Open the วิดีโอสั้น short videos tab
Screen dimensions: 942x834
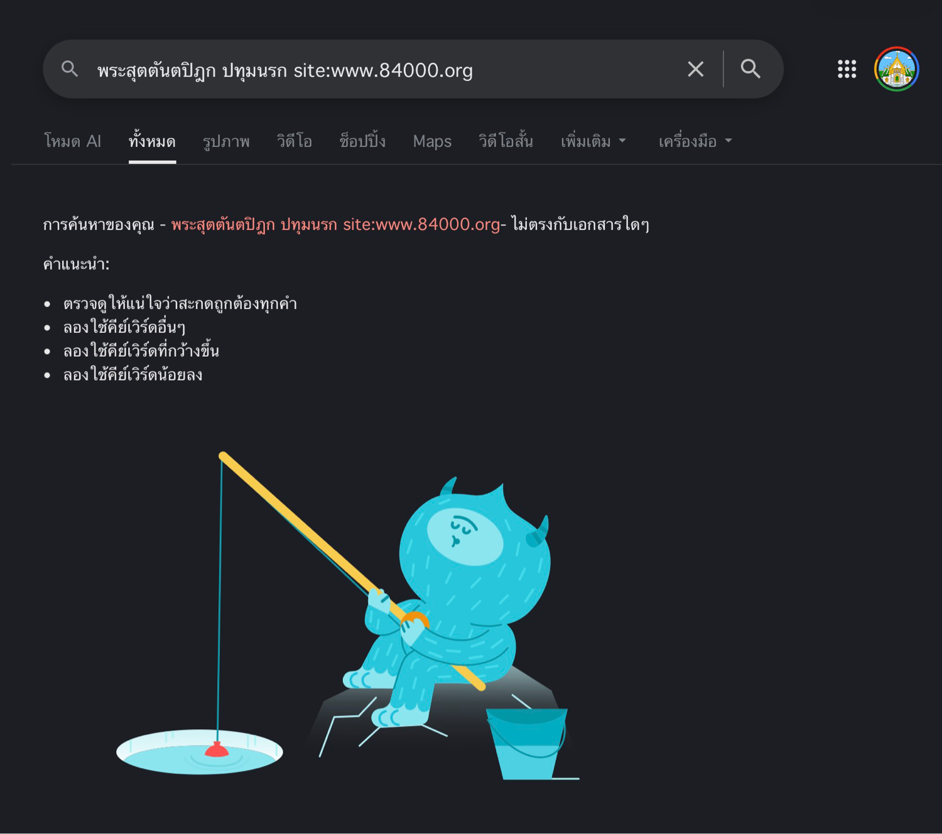coord(506,141)
